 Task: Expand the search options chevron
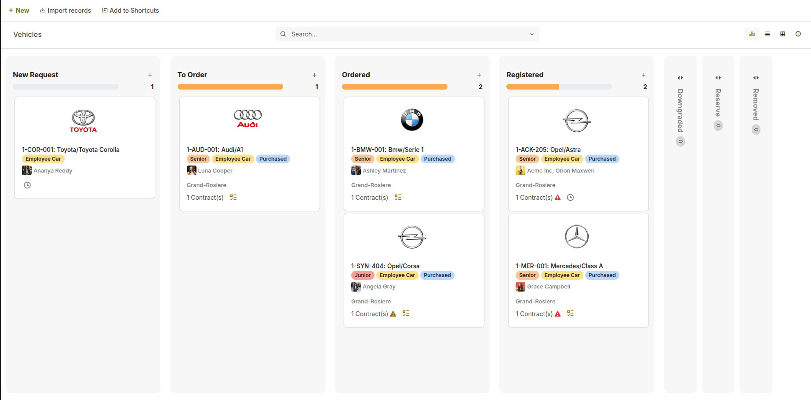point(531,34)
